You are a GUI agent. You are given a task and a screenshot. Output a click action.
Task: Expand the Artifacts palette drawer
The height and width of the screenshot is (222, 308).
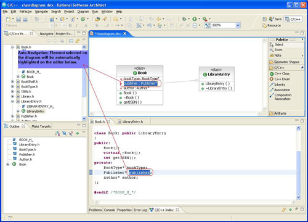[286, 113]
